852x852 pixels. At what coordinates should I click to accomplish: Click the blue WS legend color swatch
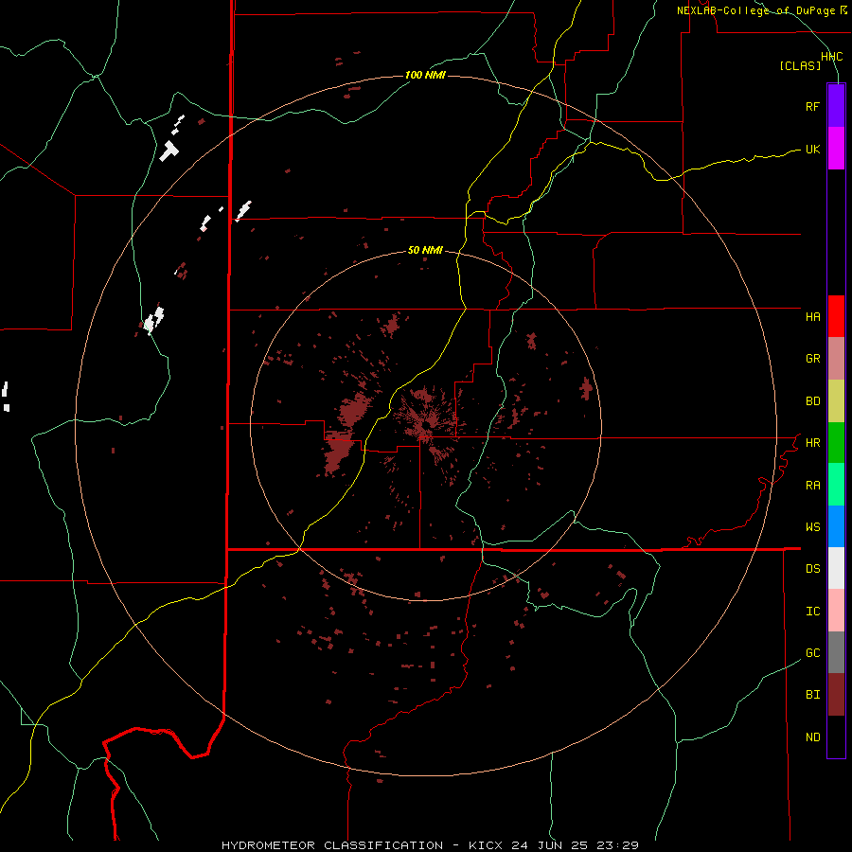point(836,526)
